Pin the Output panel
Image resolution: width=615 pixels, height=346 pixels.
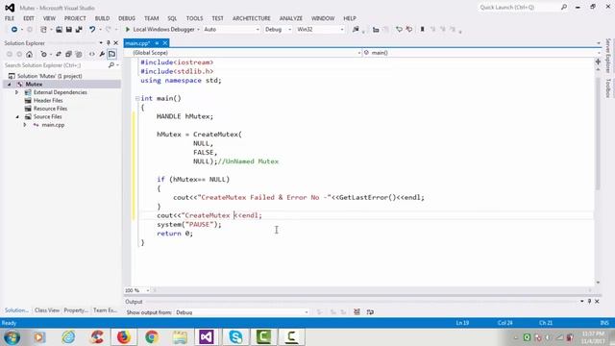(589, 301)
